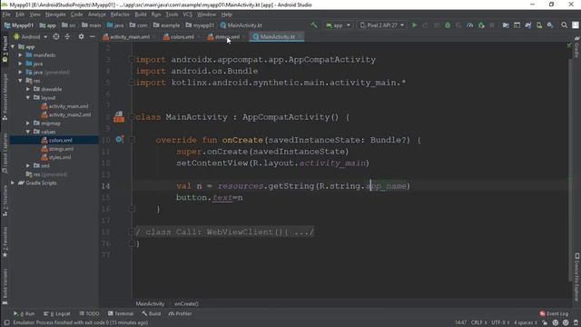Open the Android view selector dropdown
The height and width of the screenshot is (327, 581).
pos(31,36)
